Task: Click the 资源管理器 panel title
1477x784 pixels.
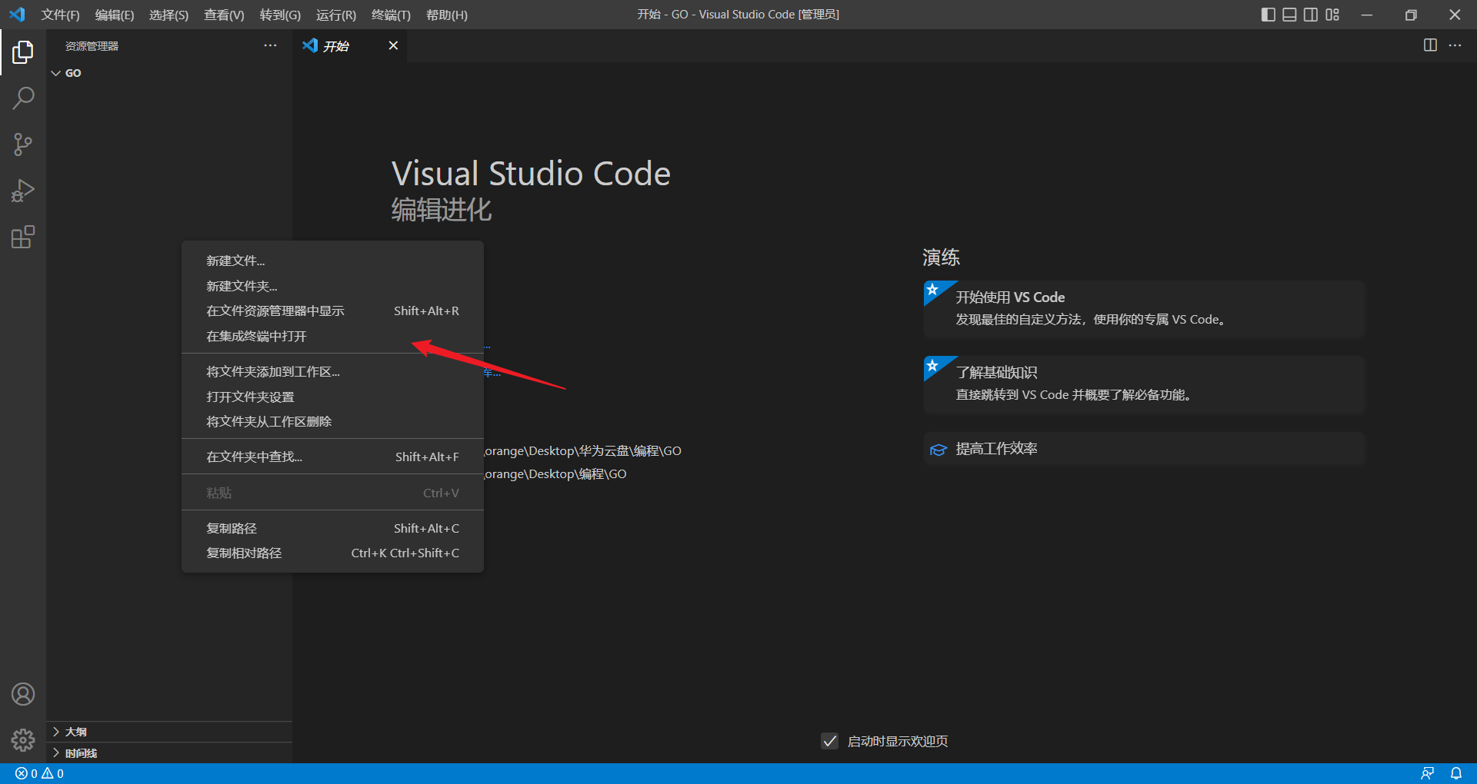Action: 92,46
